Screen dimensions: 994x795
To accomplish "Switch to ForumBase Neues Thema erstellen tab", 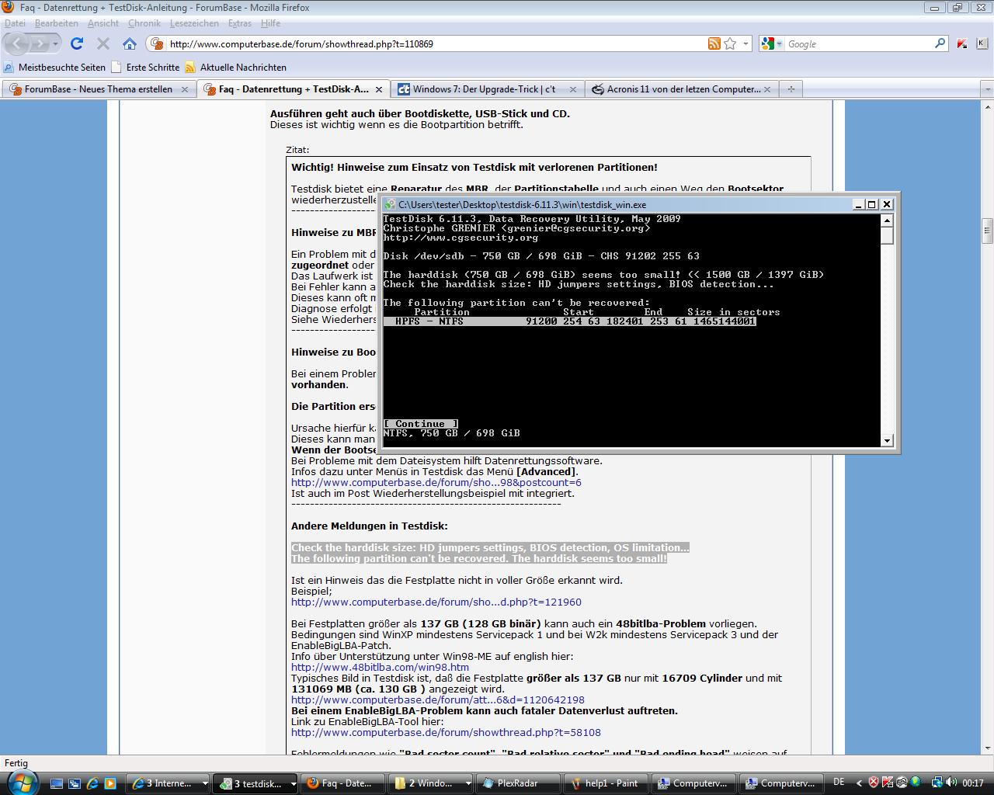I will tap(99, 89).
